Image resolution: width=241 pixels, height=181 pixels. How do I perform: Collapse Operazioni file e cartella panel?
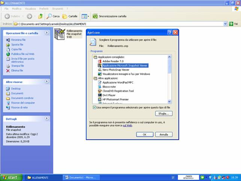click(x=47, y=33)
